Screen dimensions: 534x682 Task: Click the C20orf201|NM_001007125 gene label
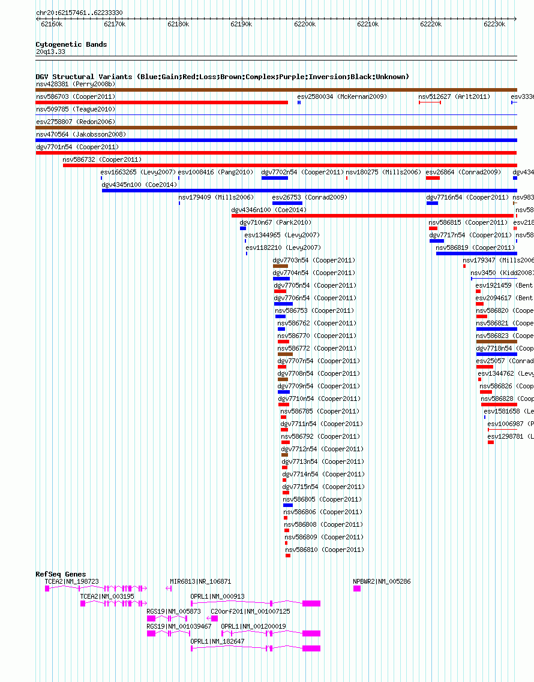pos(250,611)
